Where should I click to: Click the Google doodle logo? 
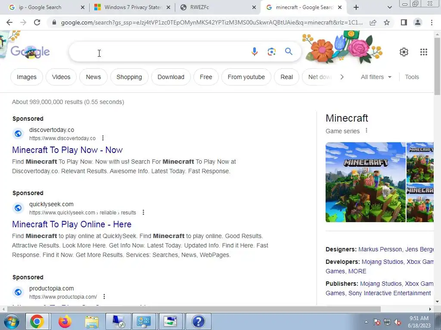click(30, 52)
